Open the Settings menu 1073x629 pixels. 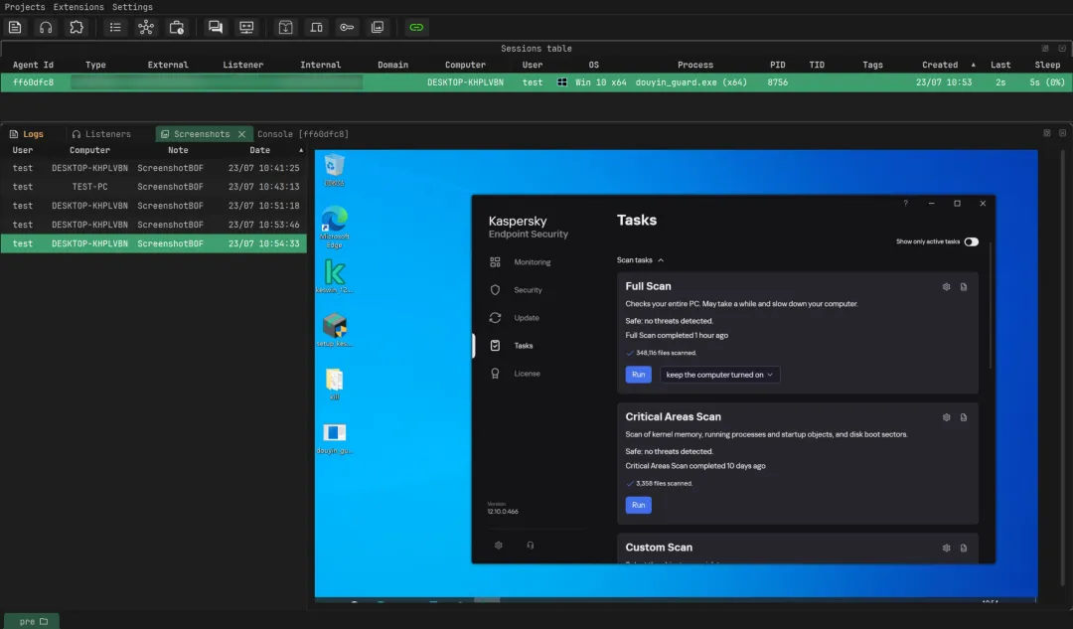pos(132,7)
